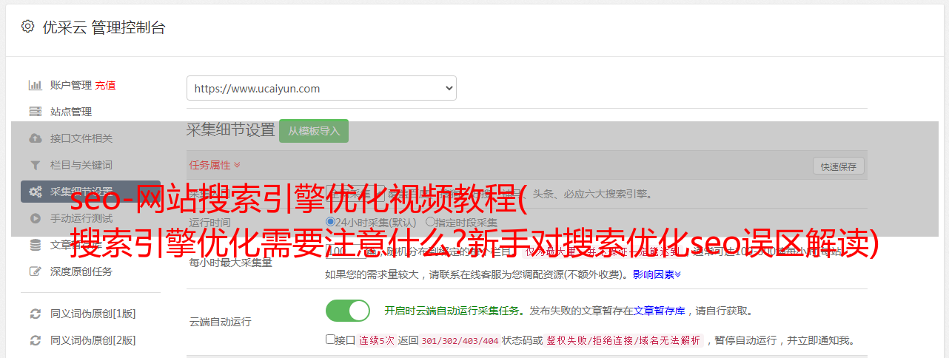Click the 301/302/403/404 status code text
The height and width of the screenshot is (358, 949).
pos(460,341)
